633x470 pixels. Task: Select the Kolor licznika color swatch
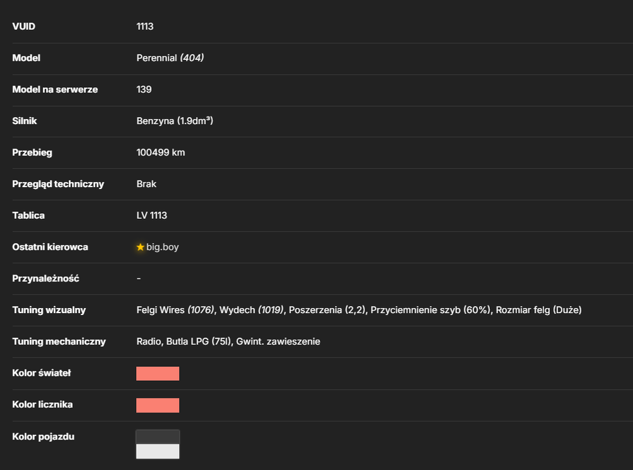[158, 405]
